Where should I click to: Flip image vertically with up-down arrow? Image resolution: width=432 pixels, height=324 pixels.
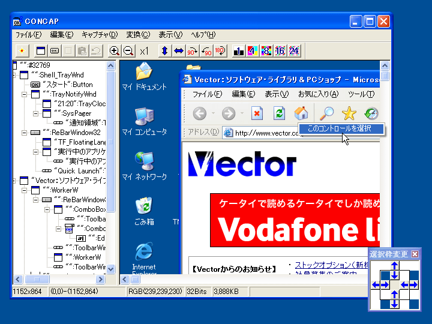point(165,50)
